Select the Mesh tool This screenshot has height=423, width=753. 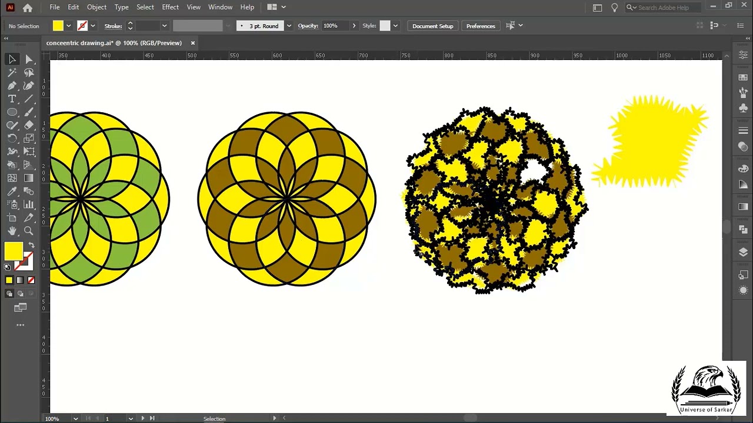[x=12, y=178]
